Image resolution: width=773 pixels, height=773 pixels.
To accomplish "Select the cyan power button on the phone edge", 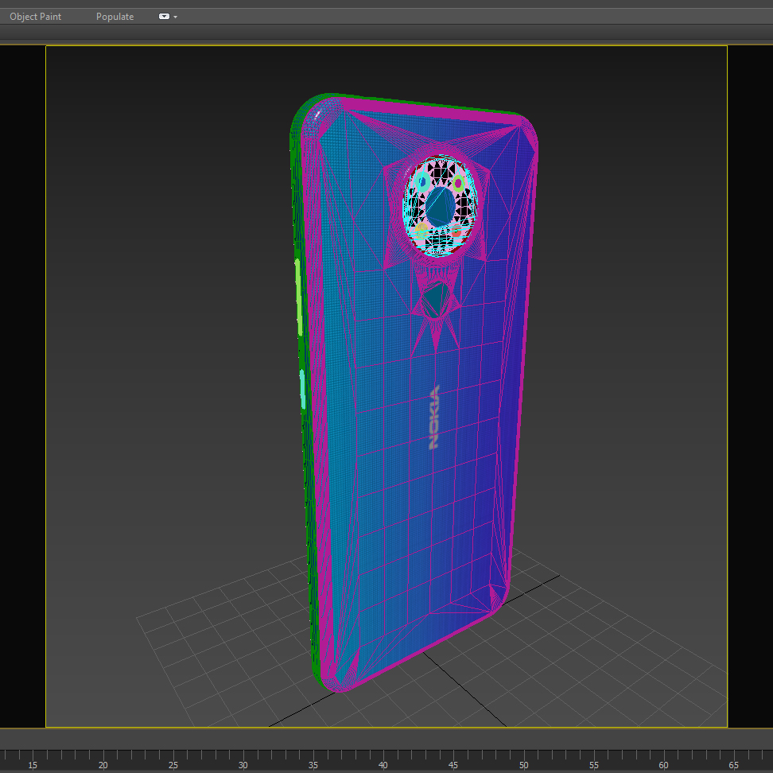I will click(303, 389).
